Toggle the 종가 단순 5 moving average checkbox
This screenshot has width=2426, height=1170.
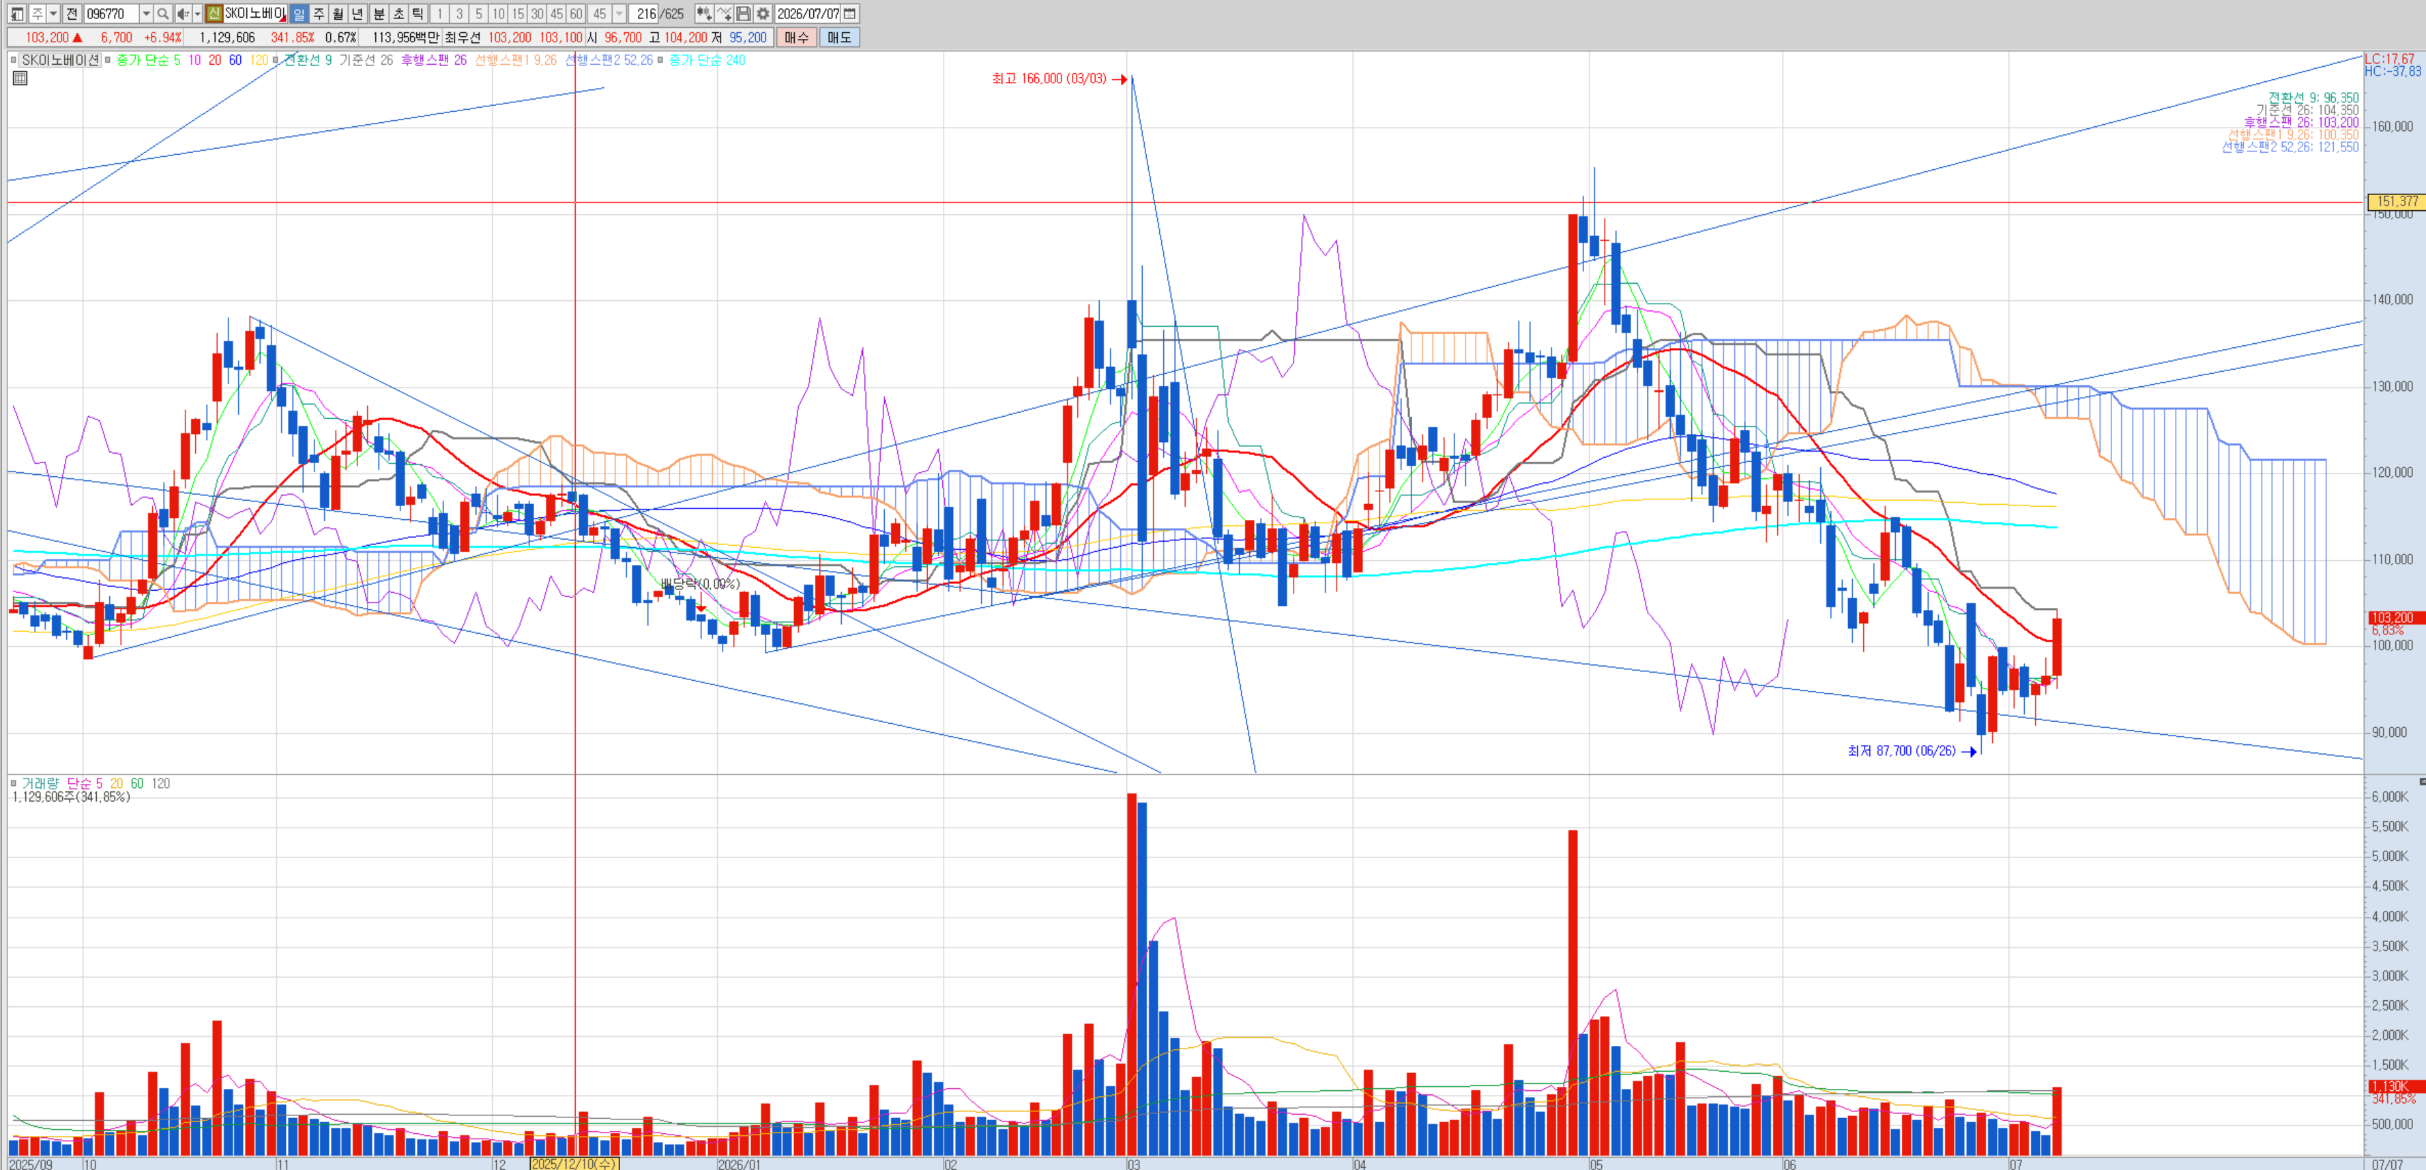click(x=108, y=59)
